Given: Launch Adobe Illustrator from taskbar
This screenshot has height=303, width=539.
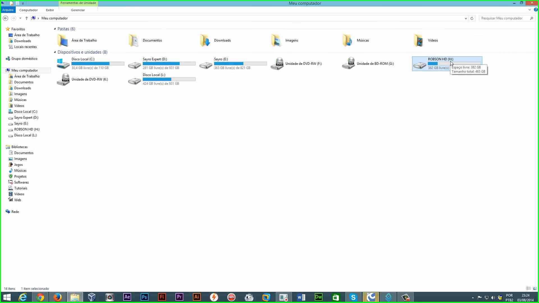Looking at the screenshot, I should tap(197, 297).
